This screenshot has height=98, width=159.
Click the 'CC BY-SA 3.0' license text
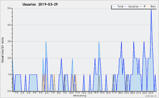(x=151, y=96)
